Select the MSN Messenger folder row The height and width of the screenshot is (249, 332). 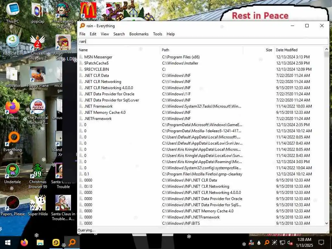(201, 57)
